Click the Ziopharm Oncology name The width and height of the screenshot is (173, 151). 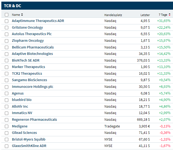28,41
